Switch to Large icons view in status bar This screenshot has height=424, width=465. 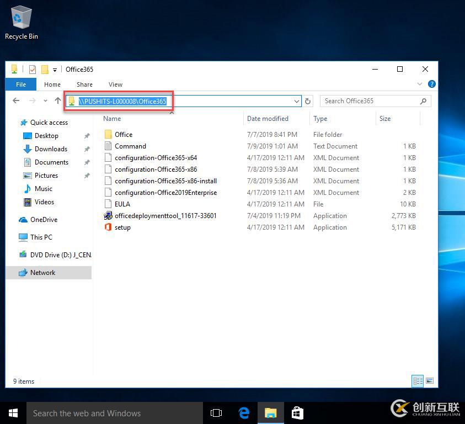pos(430,381)
